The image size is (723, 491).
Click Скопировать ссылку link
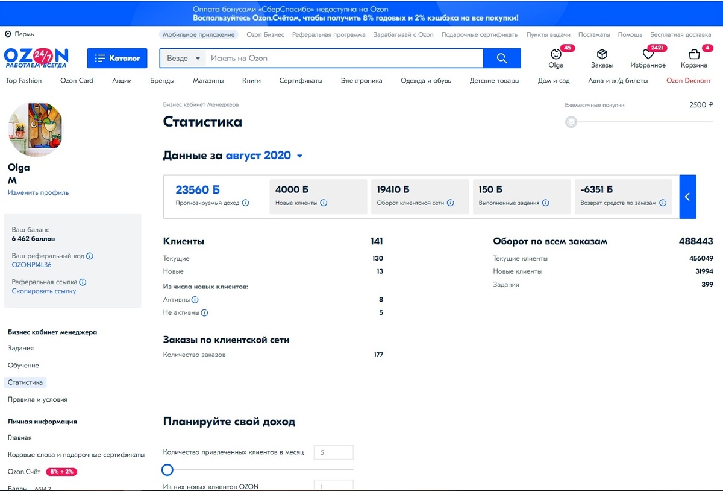tap(44, 291)
